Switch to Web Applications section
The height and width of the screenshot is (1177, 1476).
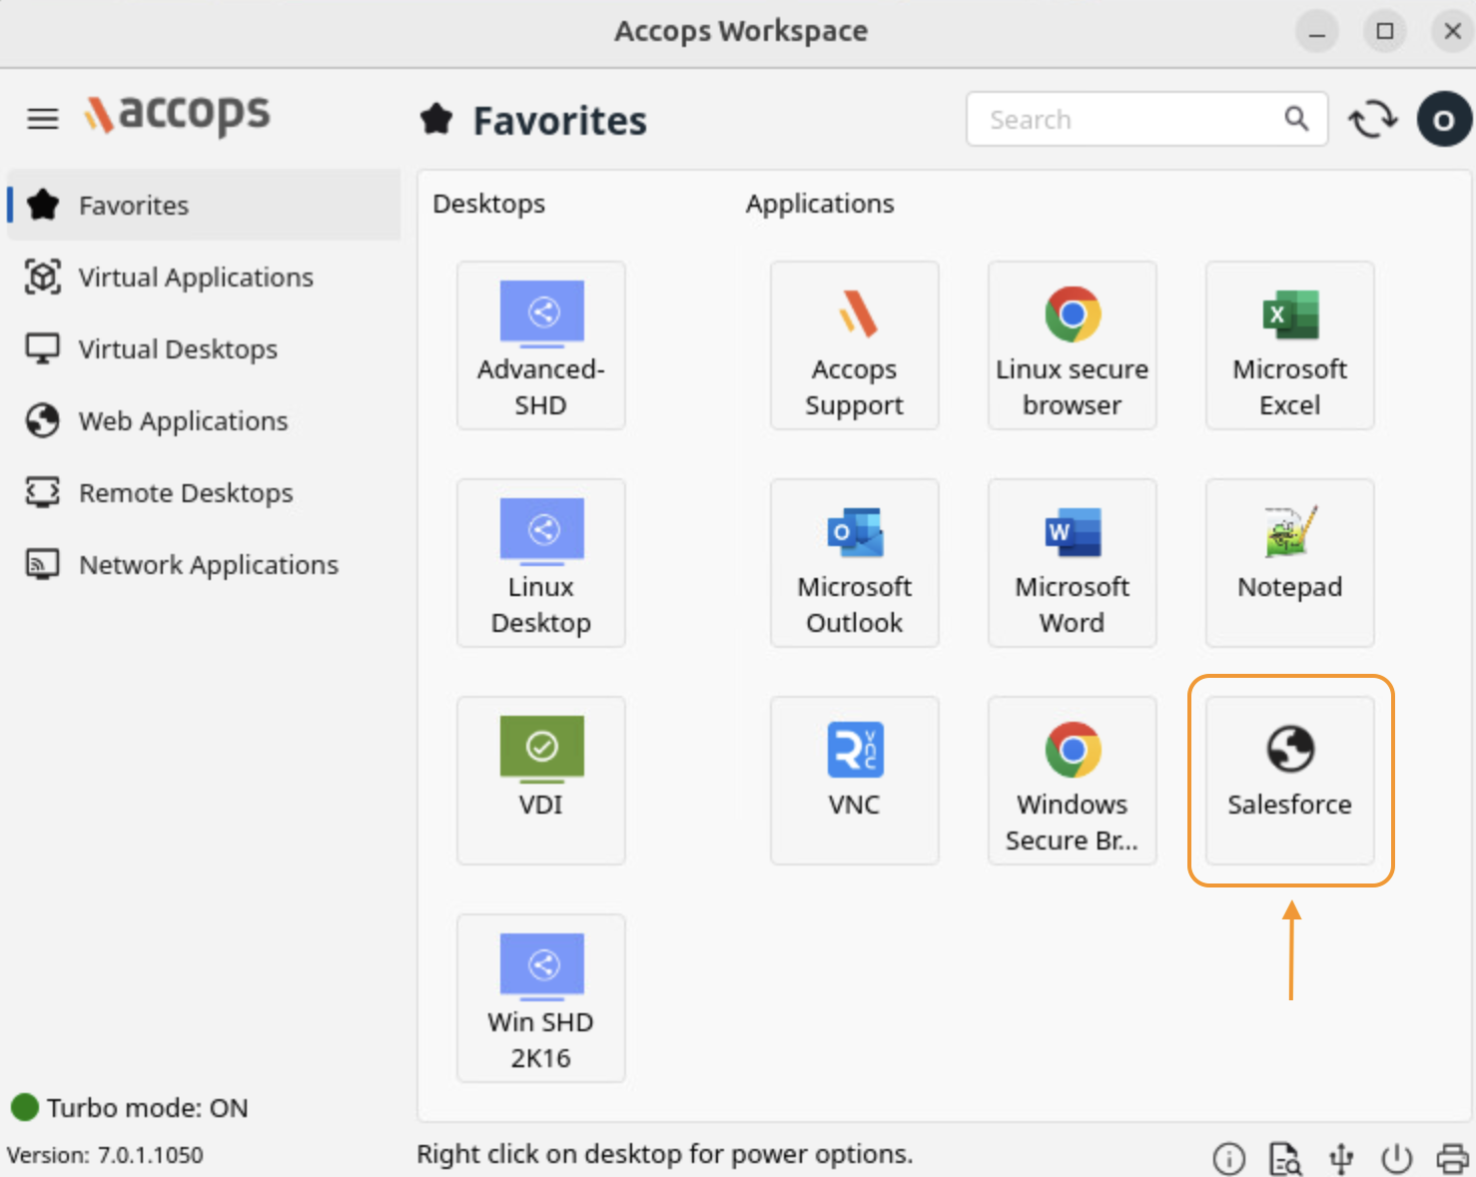[x=183, y=421]
